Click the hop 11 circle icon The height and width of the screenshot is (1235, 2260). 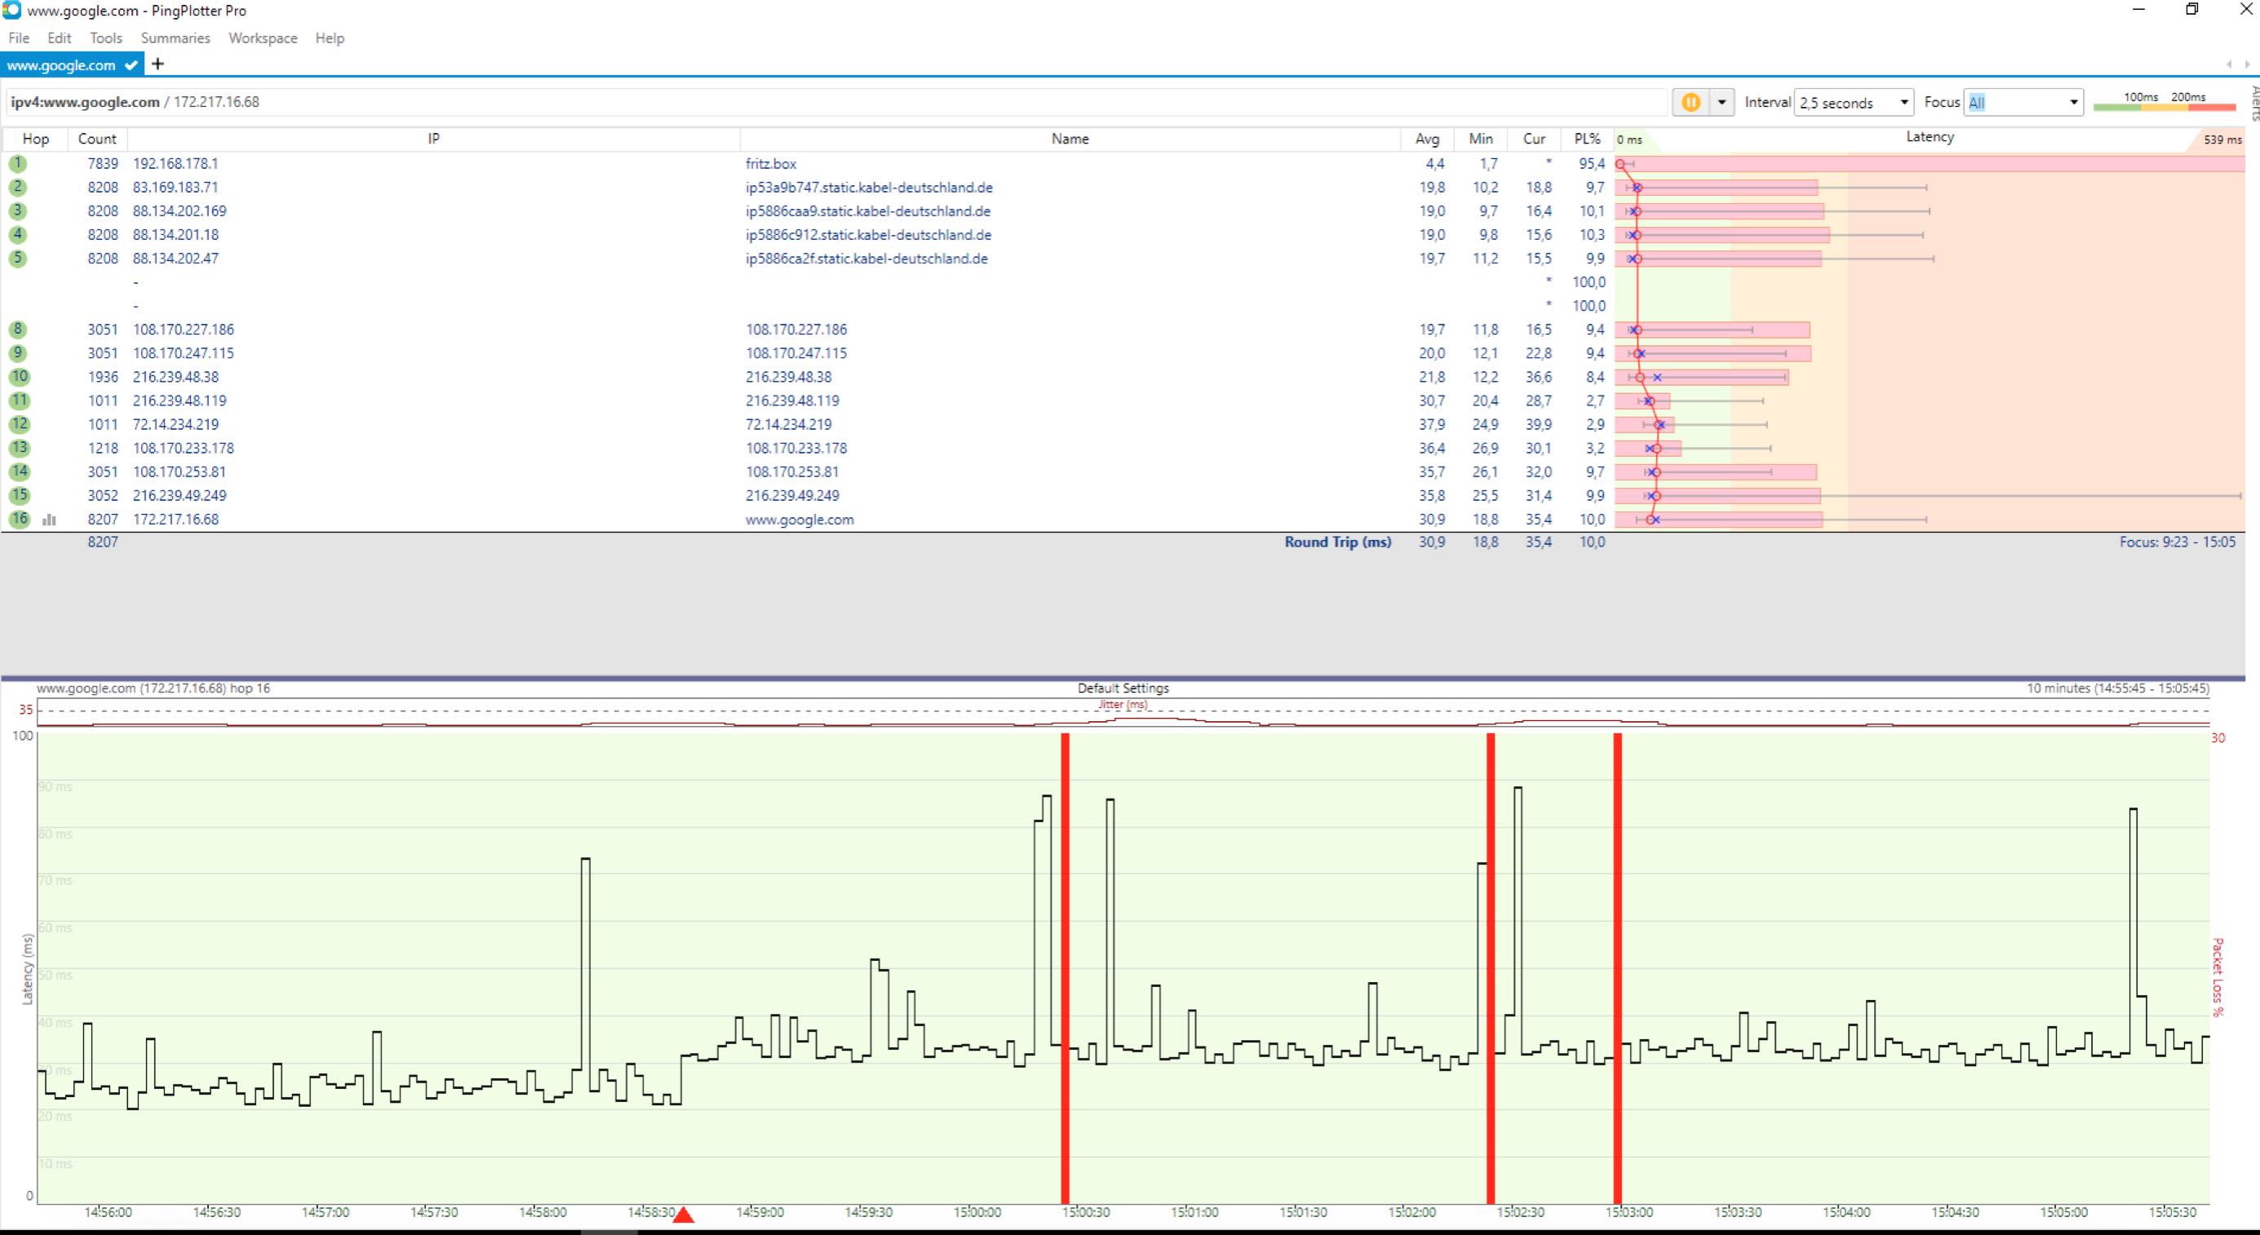(x=19, y=400)
